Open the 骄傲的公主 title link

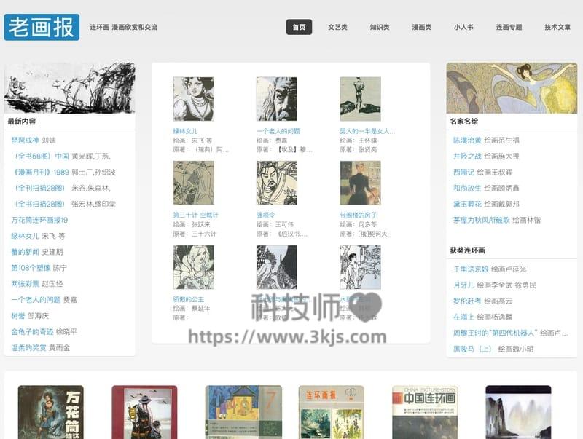pyautogui.click(x=188, y=299)
